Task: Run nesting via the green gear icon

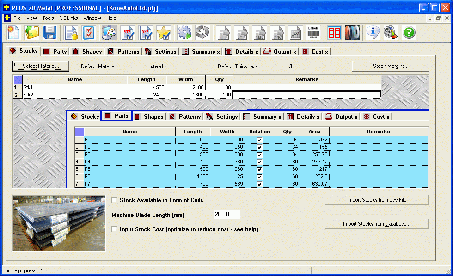Action: pyautogui.click(x=184, y=33)
